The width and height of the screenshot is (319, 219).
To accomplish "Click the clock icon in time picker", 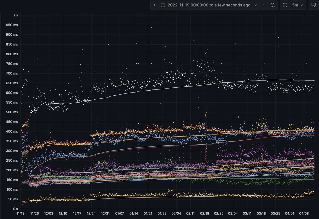I will click(163, 5).
